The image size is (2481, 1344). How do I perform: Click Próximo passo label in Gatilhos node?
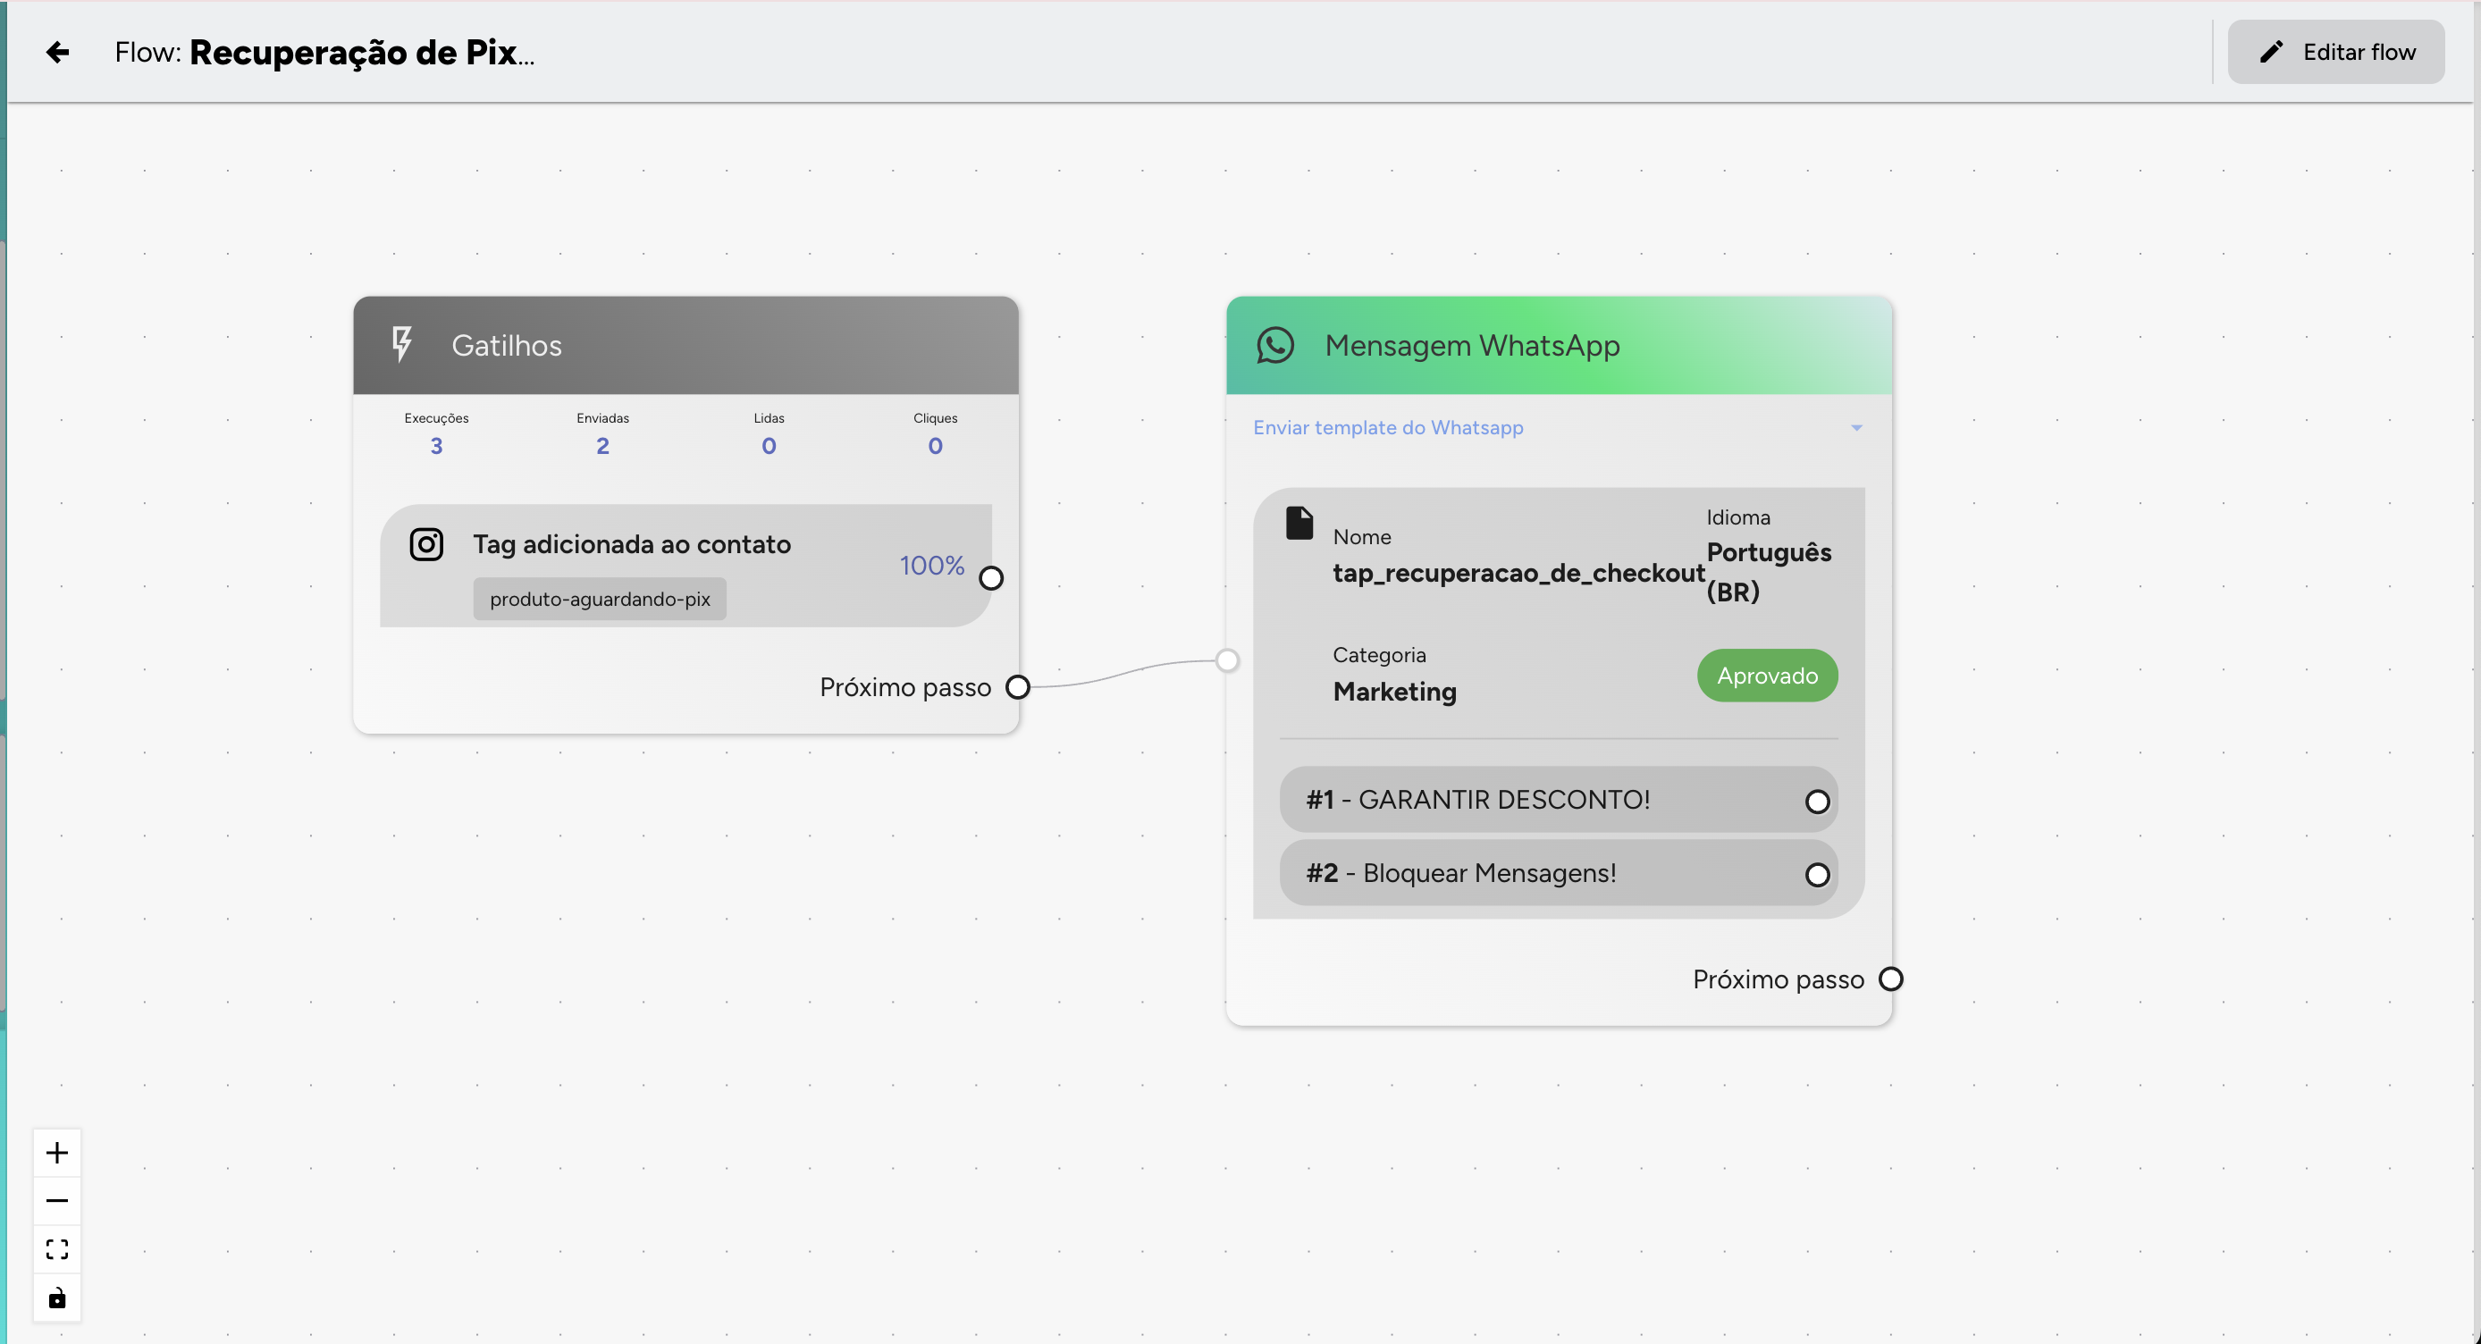point(905,687)
